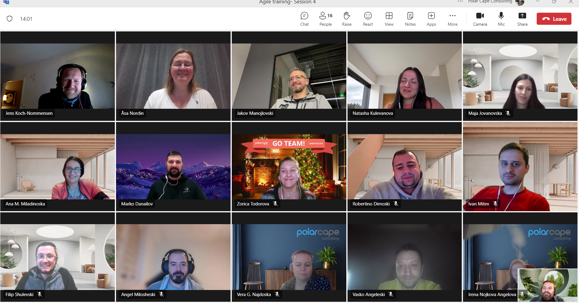The width and height of the screenshot is (579, 303).
Task: Show the People participants list
Action: (325, 19)
